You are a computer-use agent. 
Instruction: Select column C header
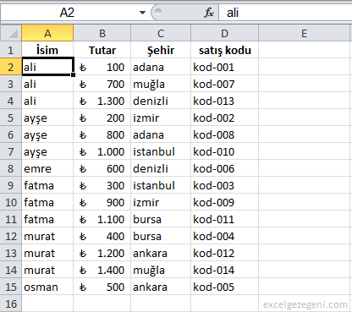161,33
